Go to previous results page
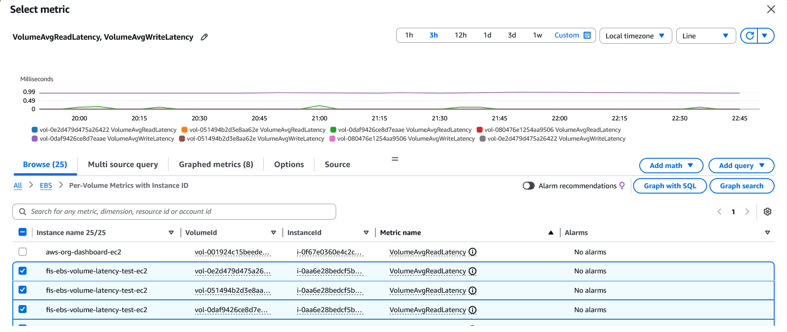Image resolution: width=787 pixels, height=332 pixels. coord(720,212)
